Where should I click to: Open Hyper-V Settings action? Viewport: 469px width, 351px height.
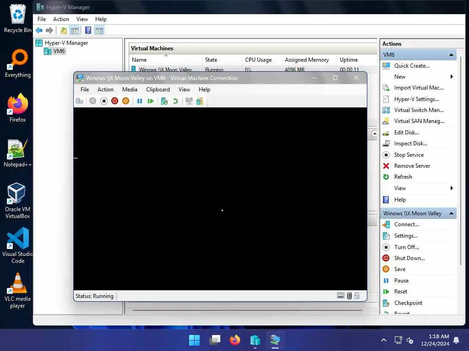click(416, 99)
